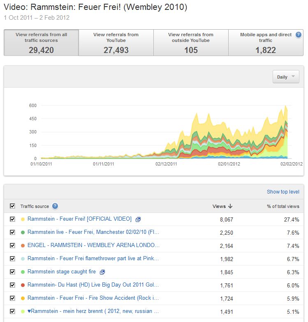Click the video title Rammstein: Feuer Frei!
Viewport: 308px width, 322px height.
point(95,7)
